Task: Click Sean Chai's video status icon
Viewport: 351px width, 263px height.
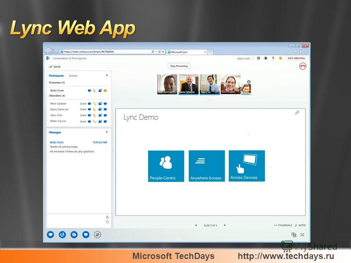Action: 100,115
